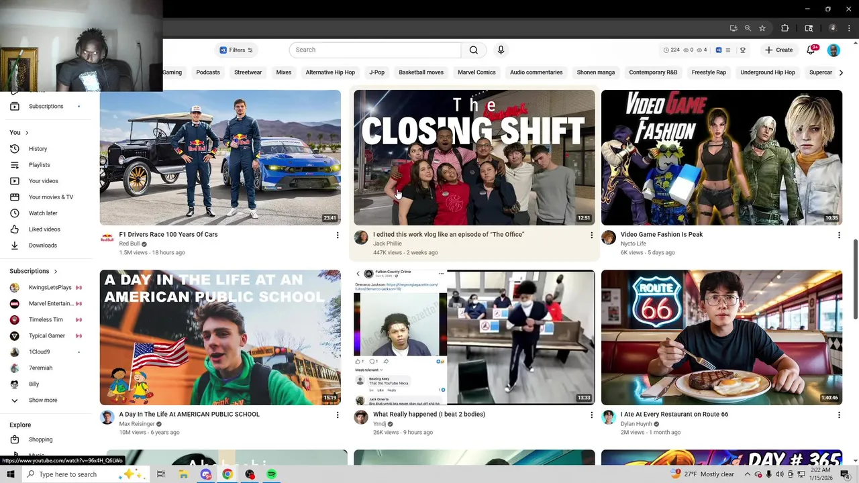
Task: Open Downloads in the sidebar
Action: coord(46,246)
